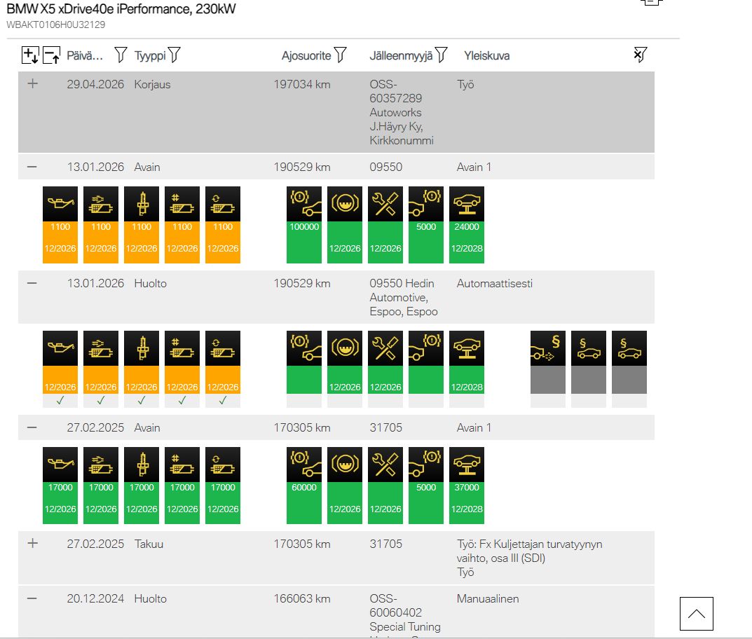
Task: Open the Tyyppi column filter
Action: [x=175, y=55]
